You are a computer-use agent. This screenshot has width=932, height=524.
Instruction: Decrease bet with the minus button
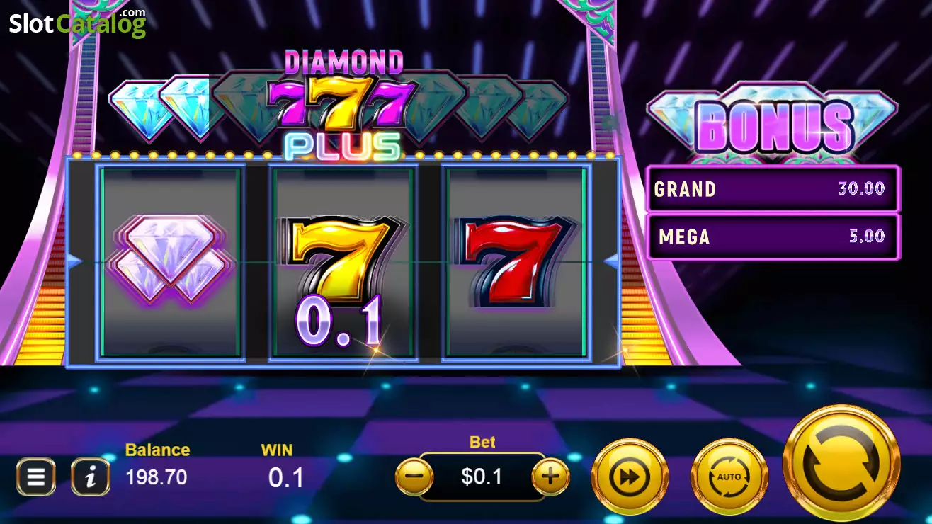414,477
